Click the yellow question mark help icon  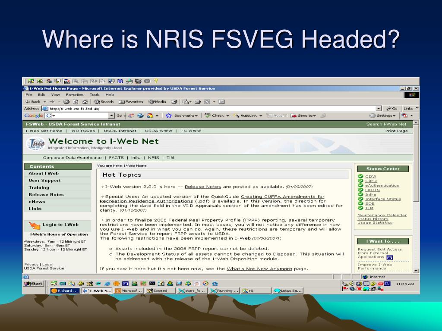tap(156, 81)
